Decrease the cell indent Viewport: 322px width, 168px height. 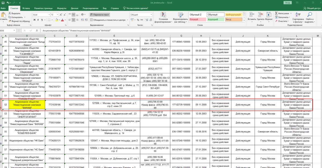pyautogui.click(x=83, y=20)
